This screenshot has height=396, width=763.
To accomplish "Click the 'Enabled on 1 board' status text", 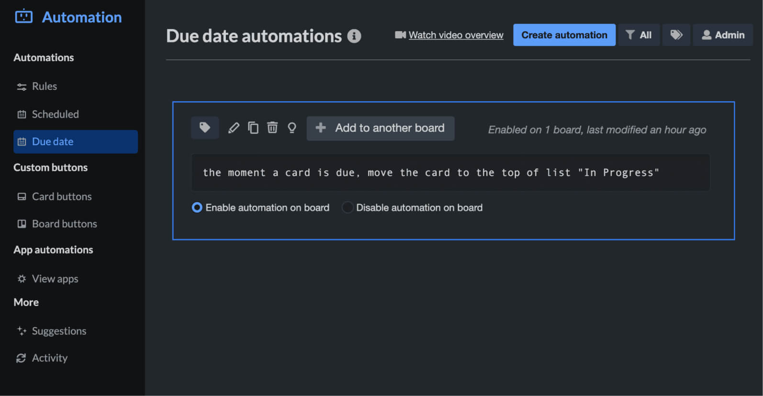I will point(597,130).
